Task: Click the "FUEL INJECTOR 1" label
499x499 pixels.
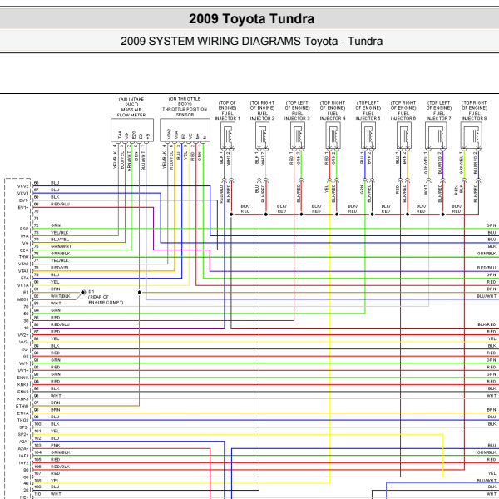Action: pos(227,116)
